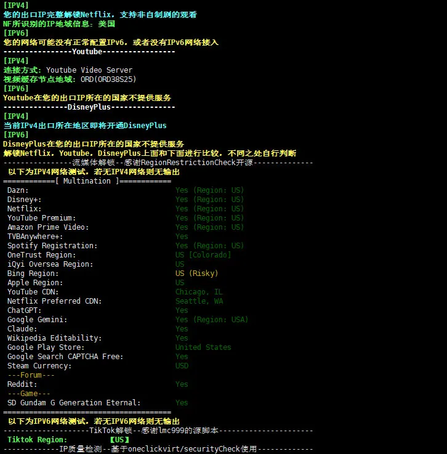Screen dimensions: 447x454
Task: Click the IPv6 not configured warning line
Action: pyautogui.click(x=111, y=43)
